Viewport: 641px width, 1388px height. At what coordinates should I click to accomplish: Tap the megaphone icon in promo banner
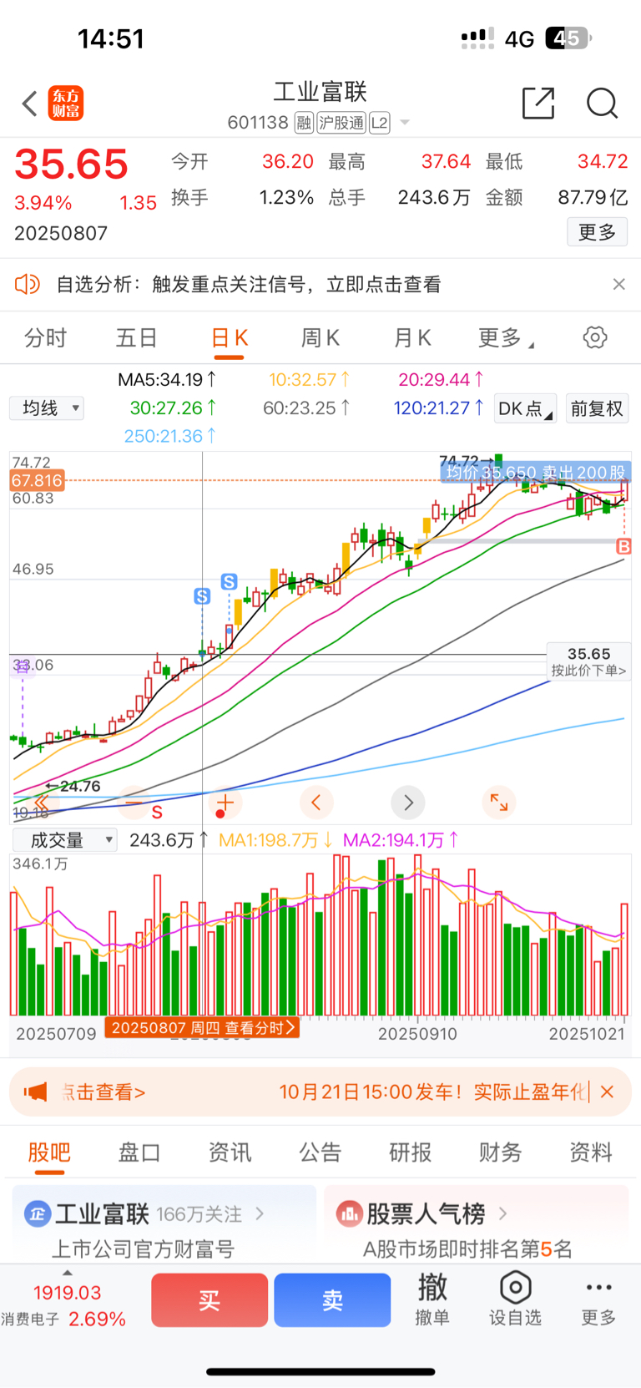[36, 1092]
